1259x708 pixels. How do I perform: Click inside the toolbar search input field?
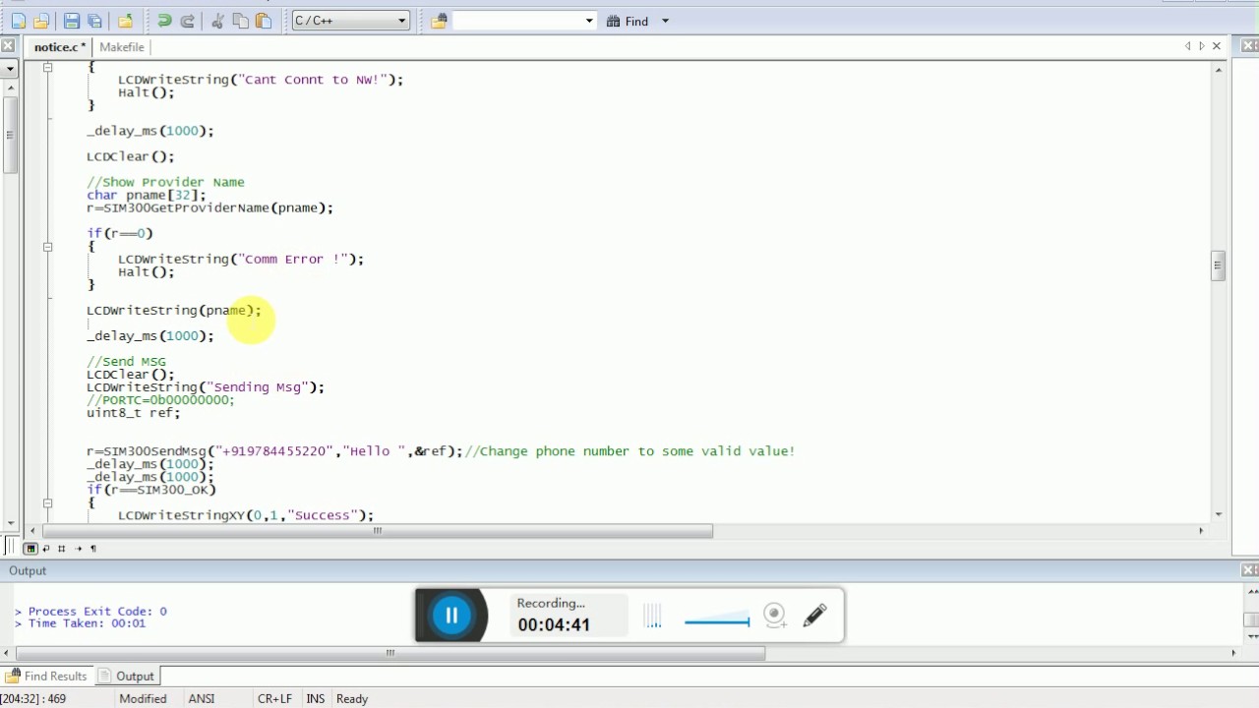coord(517,21)
